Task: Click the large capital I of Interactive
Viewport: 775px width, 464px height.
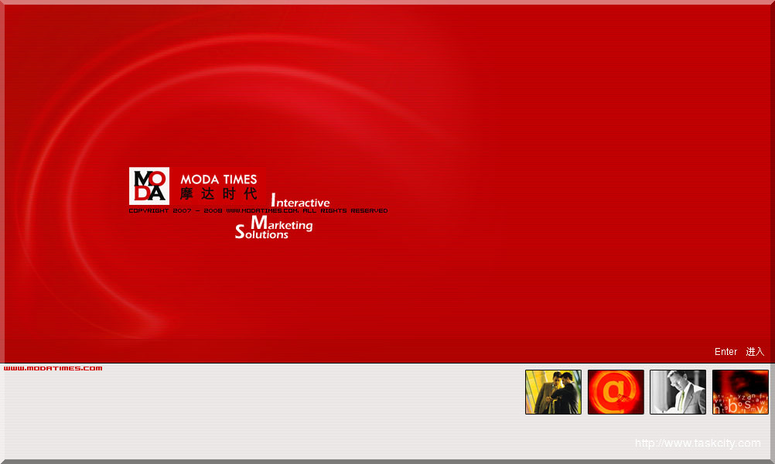Action: pos(273,200)
